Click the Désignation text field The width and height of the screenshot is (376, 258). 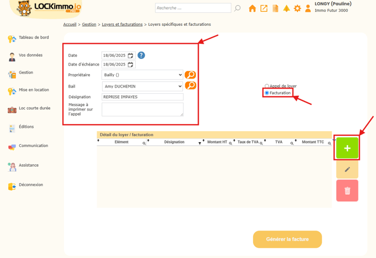tap(142, 97)
